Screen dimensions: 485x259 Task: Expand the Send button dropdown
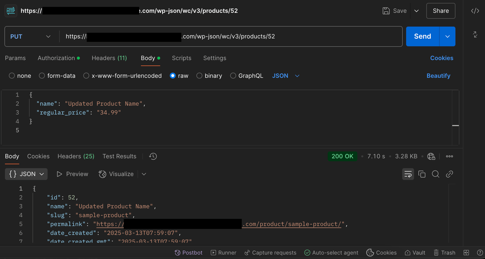[x=448, y=36]
